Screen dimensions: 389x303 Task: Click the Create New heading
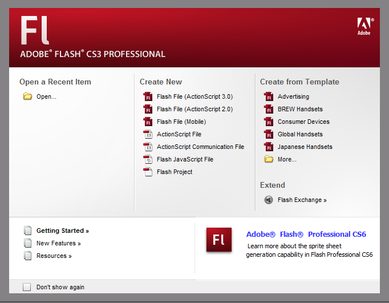161,82
